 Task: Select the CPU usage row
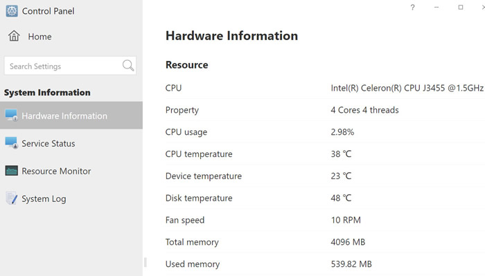click(325, 132)
